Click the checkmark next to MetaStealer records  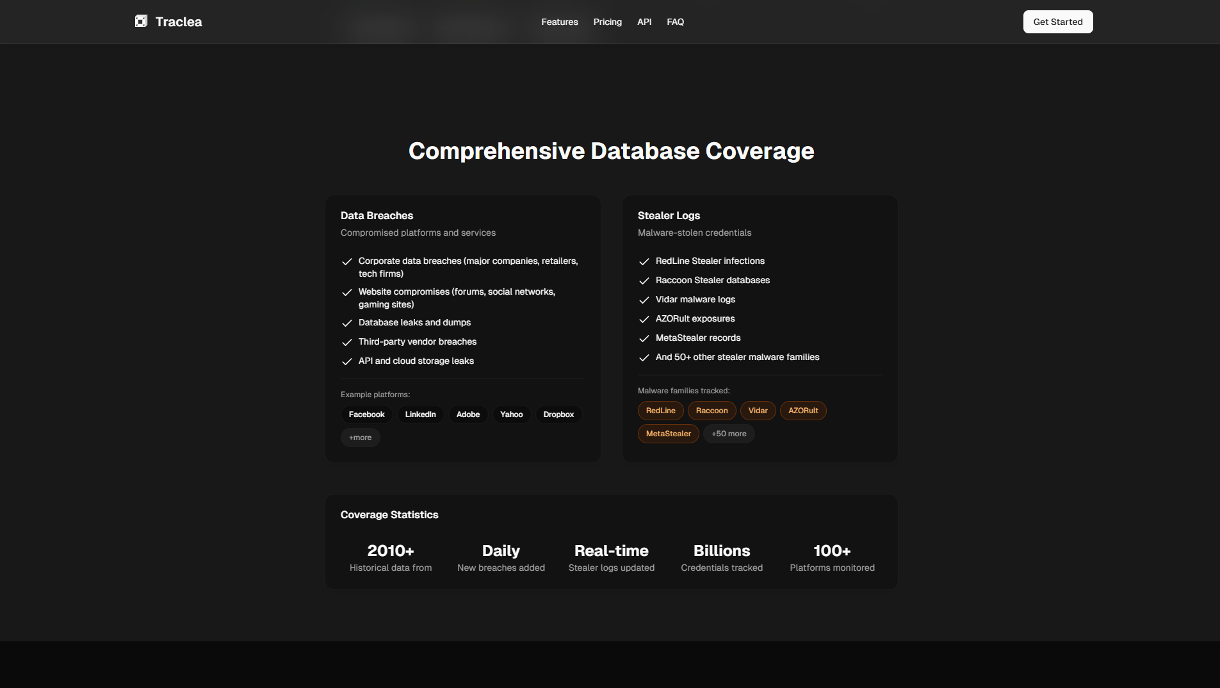[x=644, y=338]
